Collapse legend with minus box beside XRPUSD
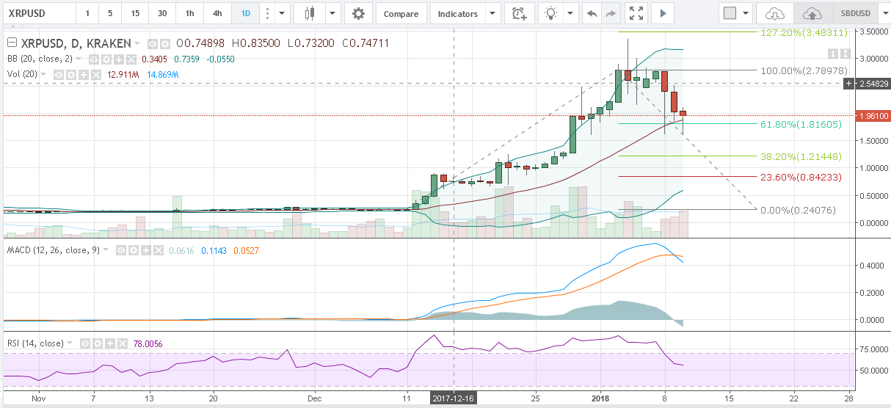The image size is (891, 408). (x=12, y=43)
